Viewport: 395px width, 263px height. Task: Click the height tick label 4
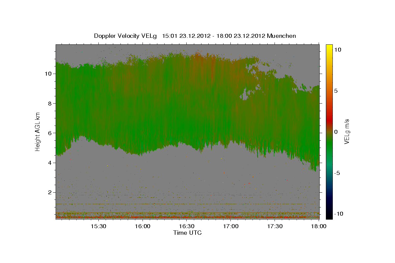pyautogui.click(x=50, y=163)
